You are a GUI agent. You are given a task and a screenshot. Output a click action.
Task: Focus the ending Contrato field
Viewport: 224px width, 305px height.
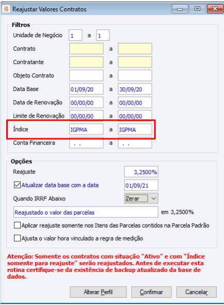(135, 49)
